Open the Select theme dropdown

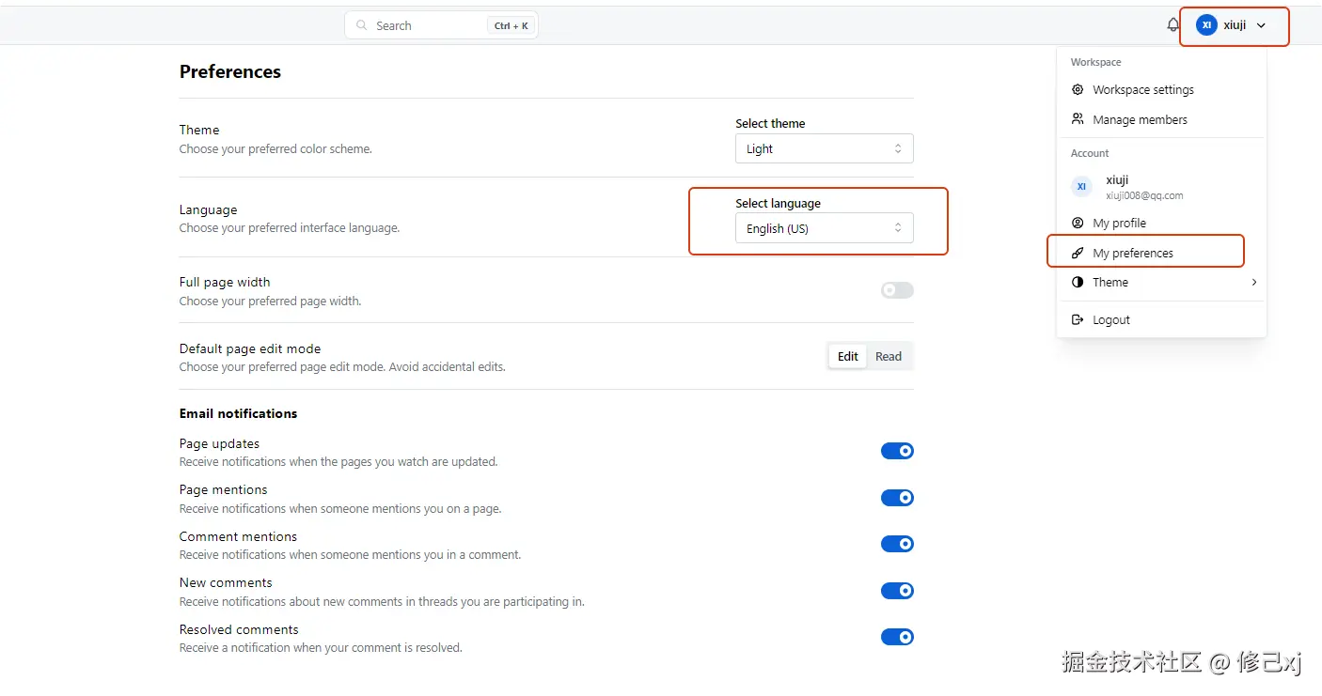coord(824,149)
